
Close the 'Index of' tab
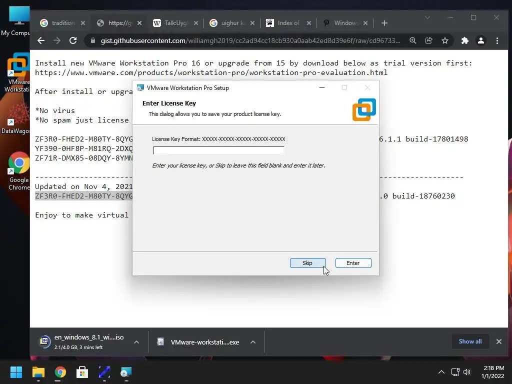[309, 23]
